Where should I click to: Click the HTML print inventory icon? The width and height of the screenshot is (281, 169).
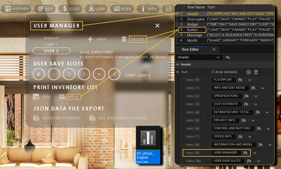coord(62,97)
